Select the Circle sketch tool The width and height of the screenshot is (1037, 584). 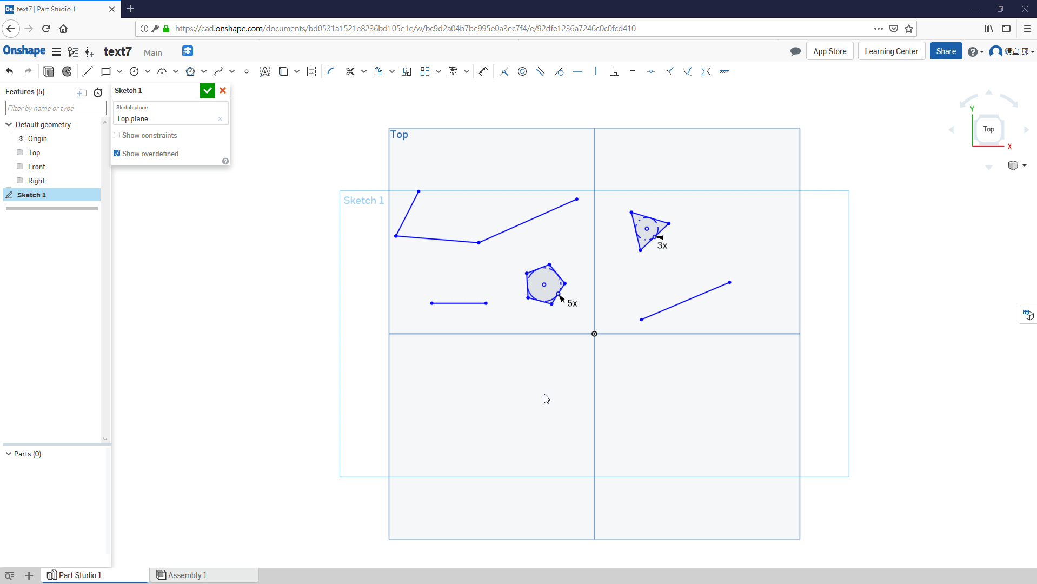tap(134, 71)
